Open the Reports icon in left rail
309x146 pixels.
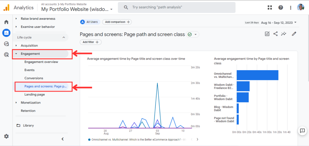coord(6,33)
